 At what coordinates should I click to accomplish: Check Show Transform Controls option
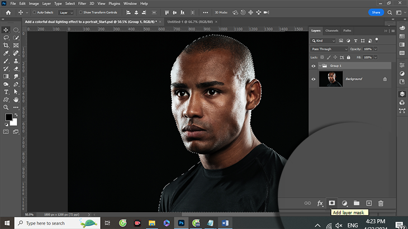80,12
